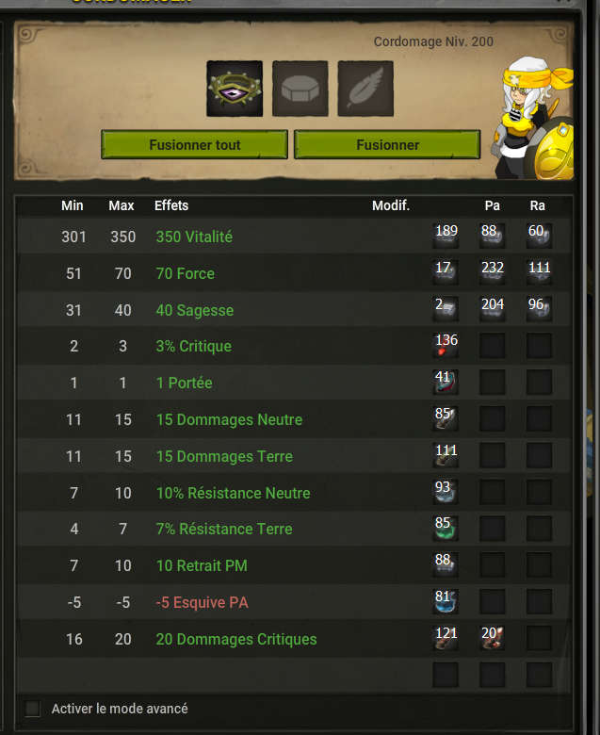Image resolution: width=600 pixels, height=735 pixels.
Task: Select the 20 Dommages Critiques effect row
Action: pyautogui.click(x=294, y=639)
